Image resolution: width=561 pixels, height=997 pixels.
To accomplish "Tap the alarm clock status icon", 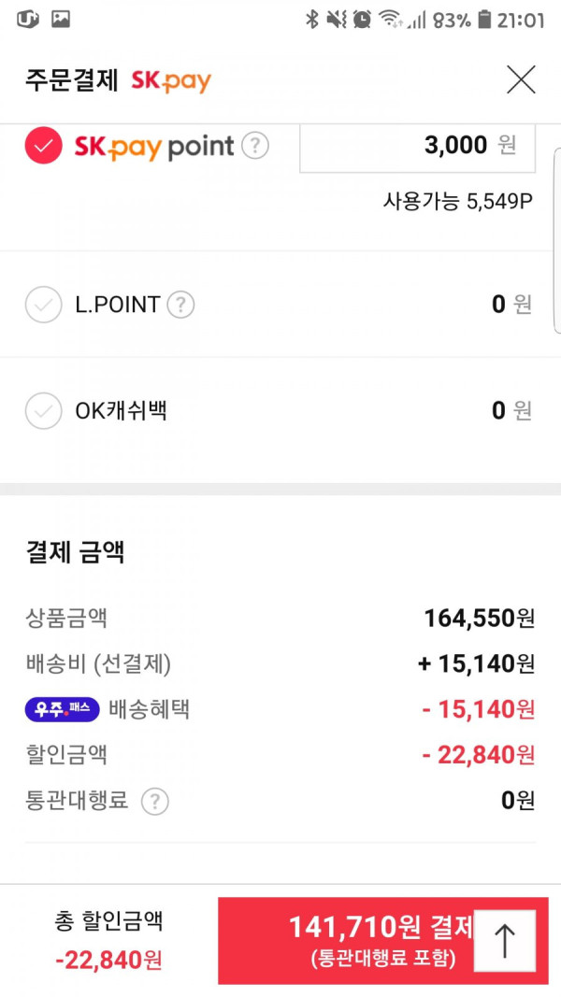I will [x=362, y=20].
